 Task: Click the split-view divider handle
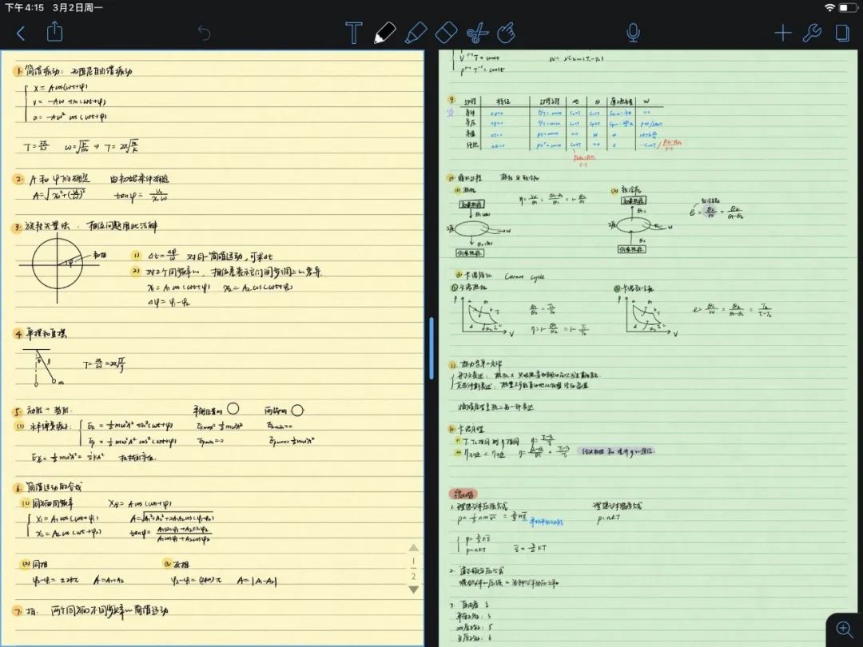click(x=431, y=343)
